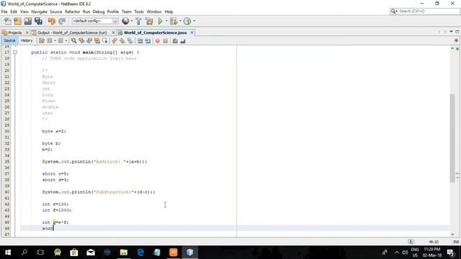The height and width of the screenshot is (259, 461).
Task: Switch to Output World_of_ComputerScience (run) tab
Action: (x=72, y=32)
